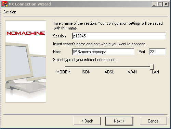Cancel the connection wizard
Screen dimensions: 171x129
pyautogui.click(x=154, y=121)
